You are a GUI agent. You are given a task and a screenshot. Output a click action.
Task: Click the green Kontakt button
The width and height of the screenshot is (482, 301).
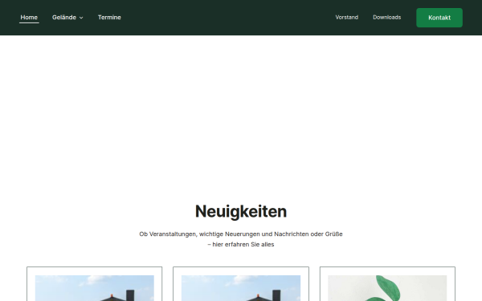click(x=439, y=18)
